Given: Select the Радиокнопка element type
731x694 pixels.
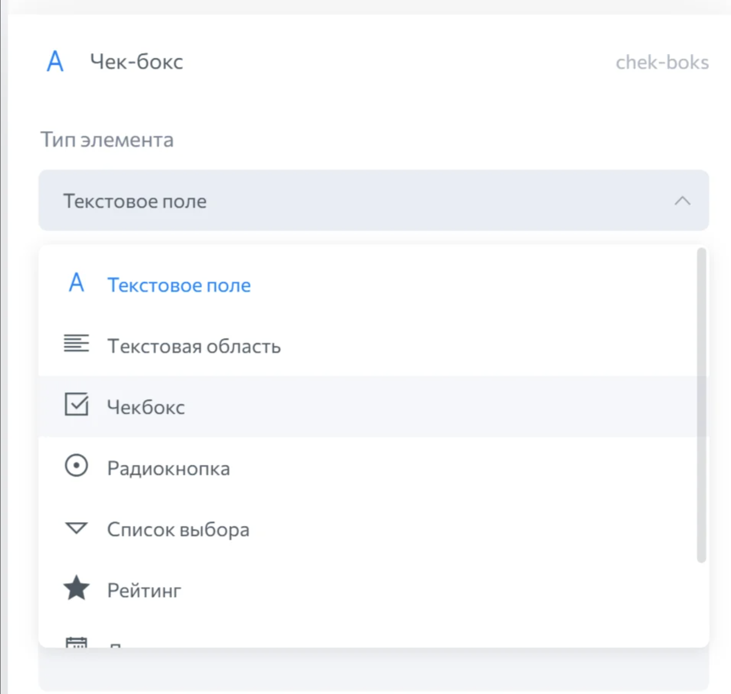Looking at the screenshot, I should pyautogui.click(x=168, y=469).
